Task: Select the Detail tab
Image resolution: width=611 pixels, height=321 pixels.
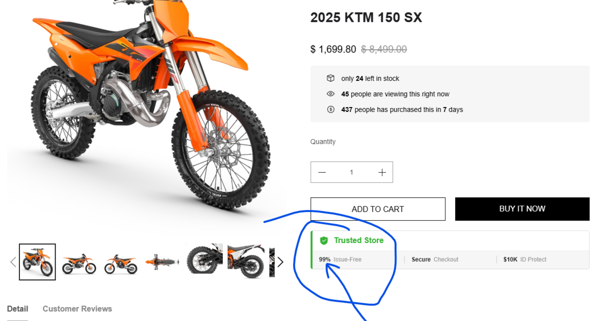Action: 18,309
